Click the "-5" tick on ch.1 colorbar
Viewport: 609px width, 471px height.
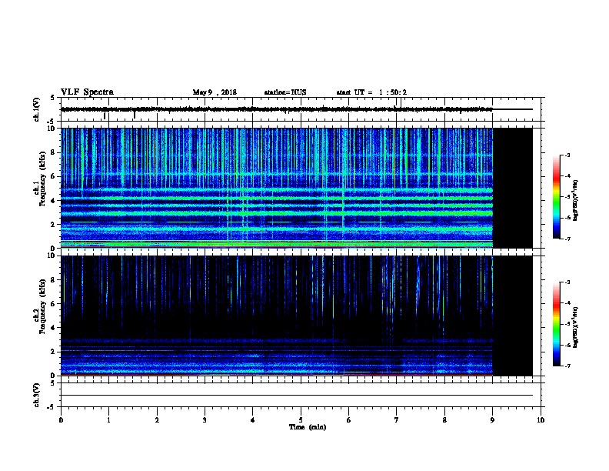(567, 197)
